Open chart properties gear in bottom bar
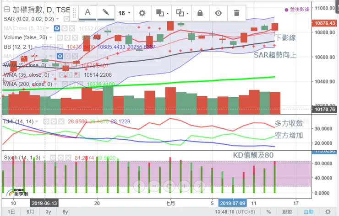Image resolution: width=339 pixels, height=216 pixels. [328, 212]
